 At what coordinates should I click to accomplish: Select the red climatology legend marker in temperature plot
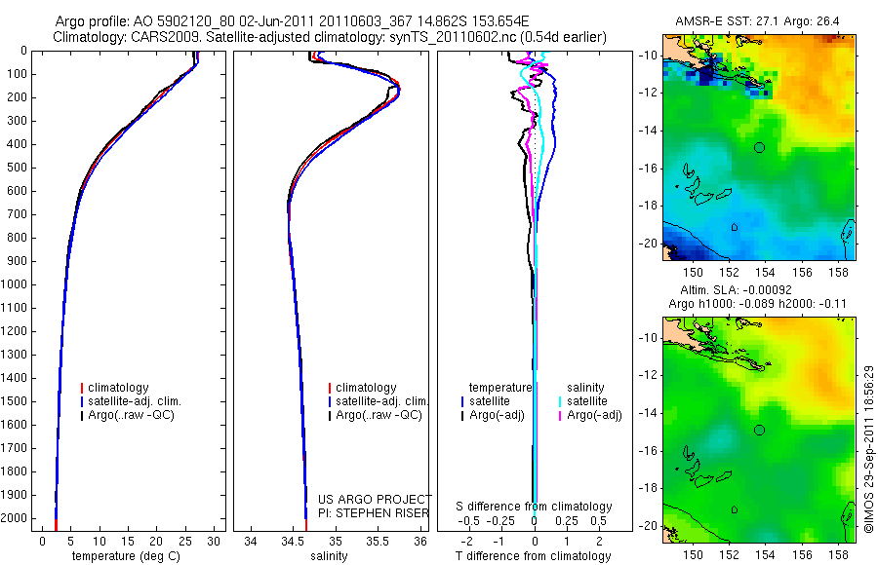82,388
